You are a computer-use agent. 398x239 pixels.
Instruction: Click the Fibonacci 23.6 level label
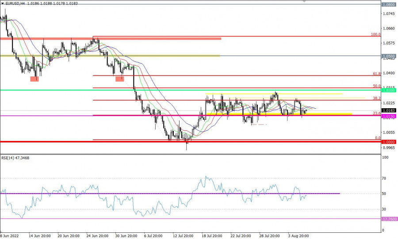(376, 113)
